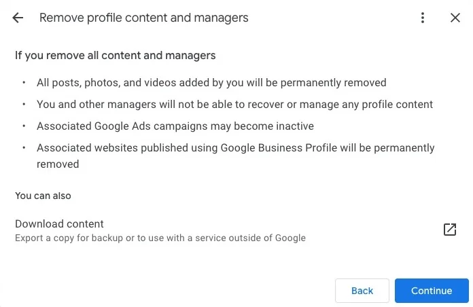Click the back arrow icon in header
This screenshot has height=307, width=473.
pos(18,18)
